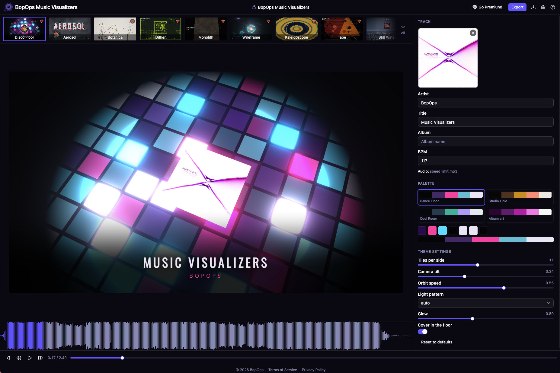This screenshot has height=373, width=560.
Task: Select the Still Water visualizer
Action: pos(382,29)
